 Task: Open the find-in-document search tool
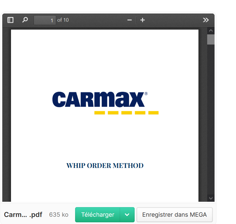[25, 20]
